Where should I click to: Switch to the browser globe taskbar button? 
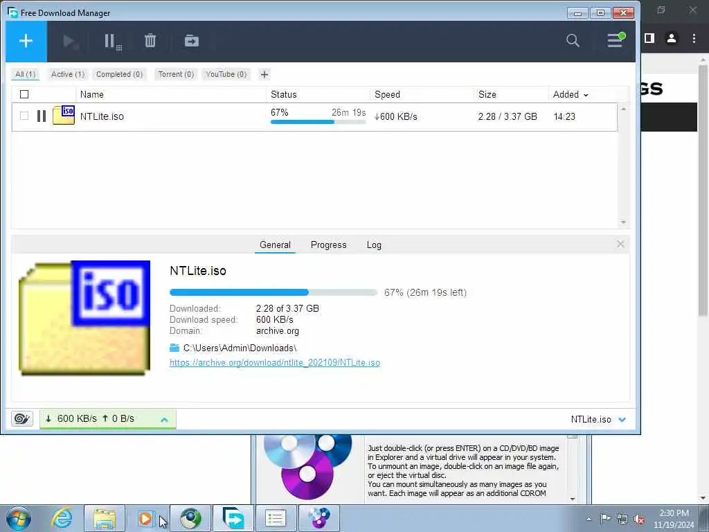pyautogui.click(x=190, y=518)
